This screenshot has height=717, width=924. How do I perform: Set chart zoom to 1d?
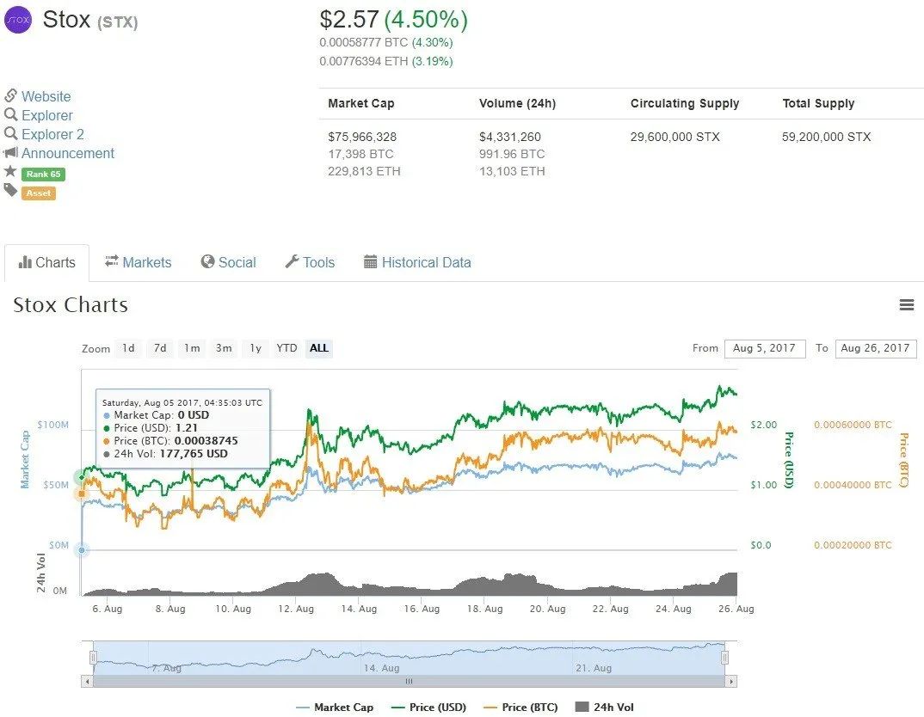pyautogui.click(x=128, y=348)
